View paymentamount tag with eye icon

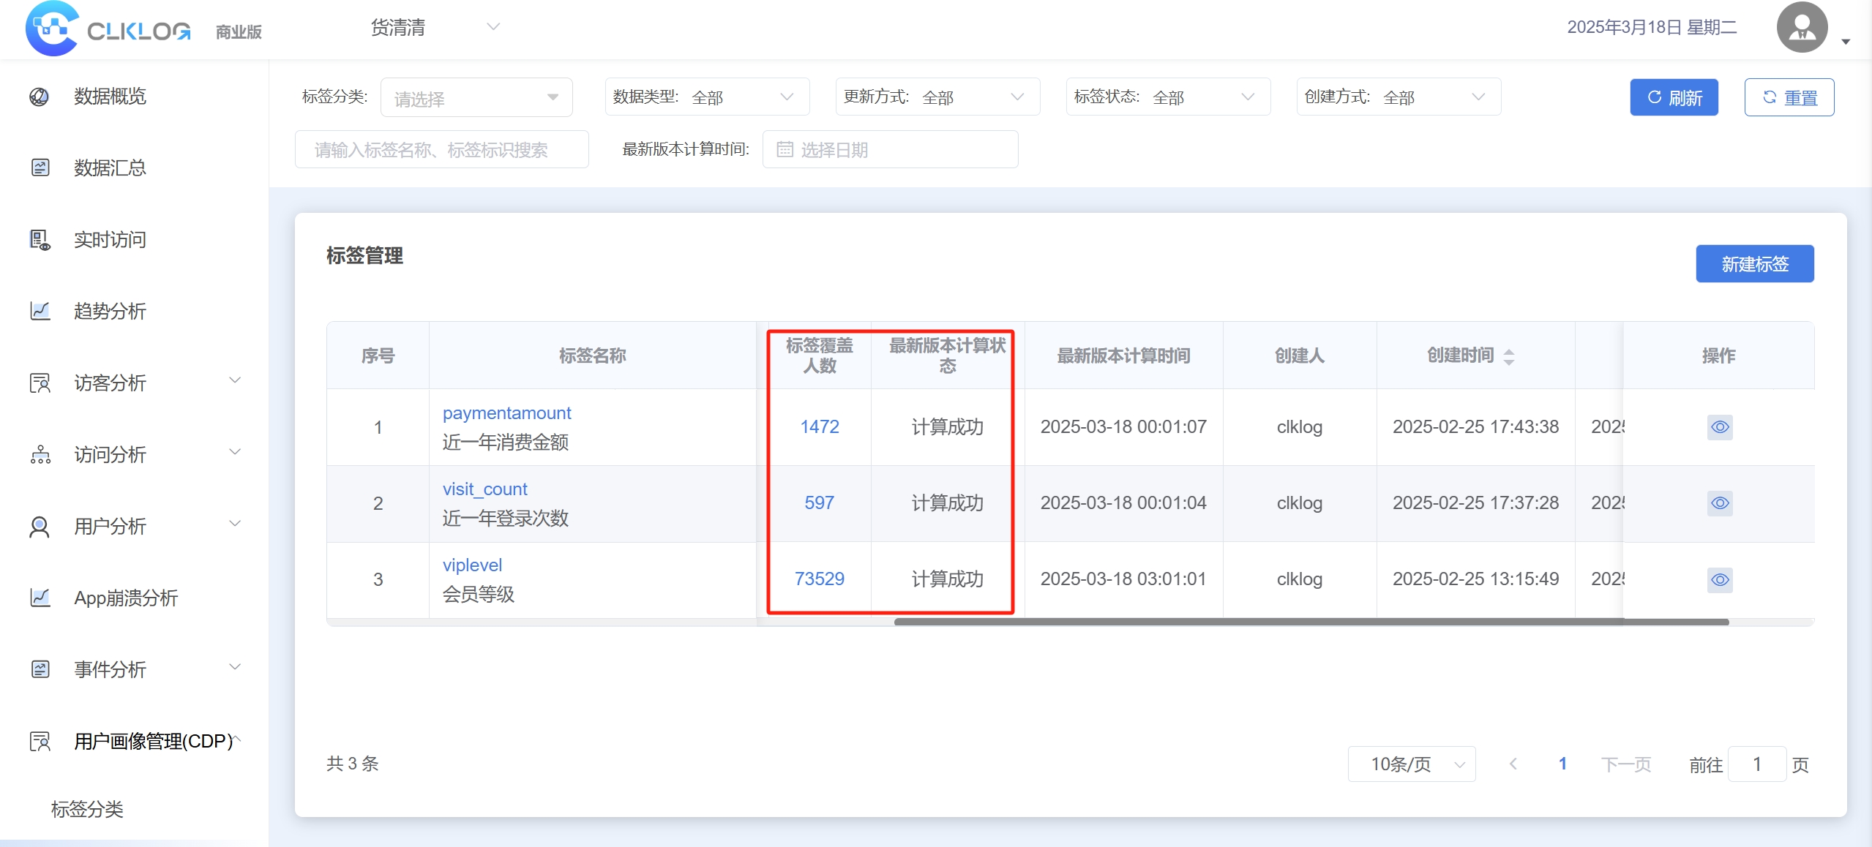pos(1719,427)
